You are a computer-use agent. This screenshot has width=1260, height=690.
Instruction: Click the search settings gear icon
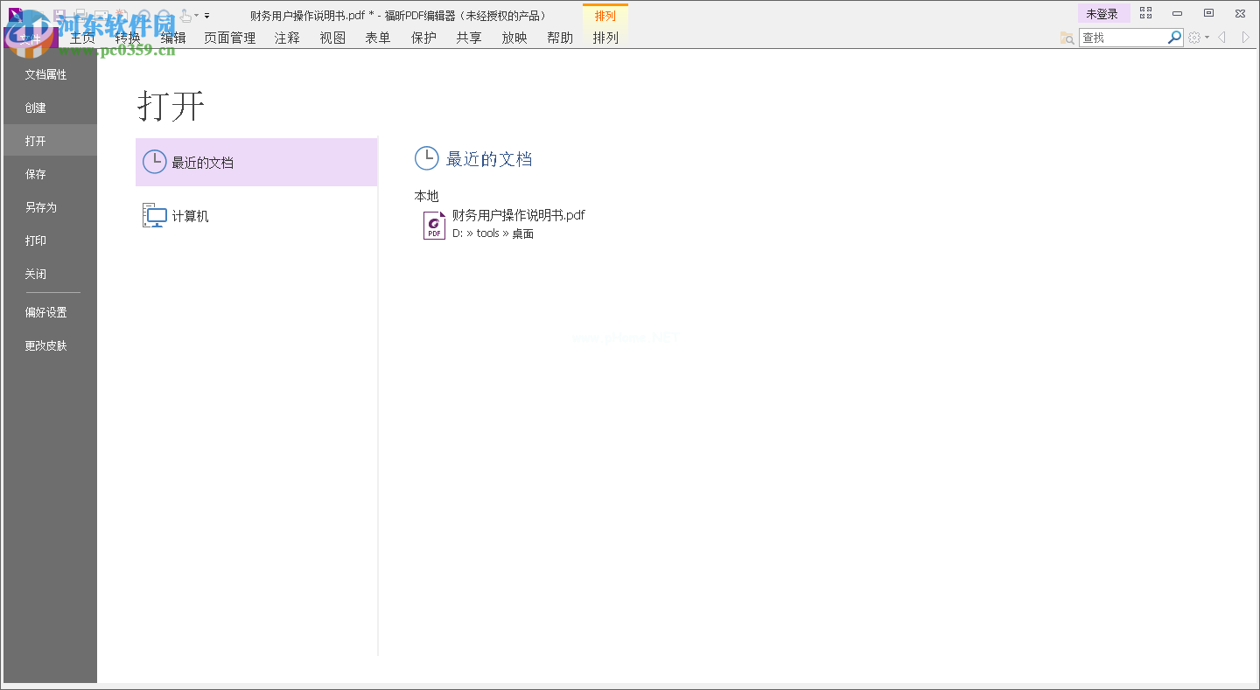pos(1194,38)
